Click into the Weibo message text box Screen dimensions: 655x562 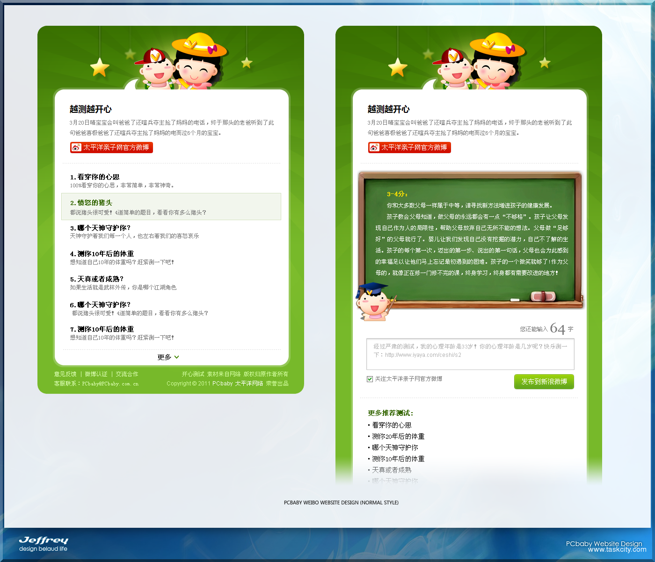pos(470,355)
